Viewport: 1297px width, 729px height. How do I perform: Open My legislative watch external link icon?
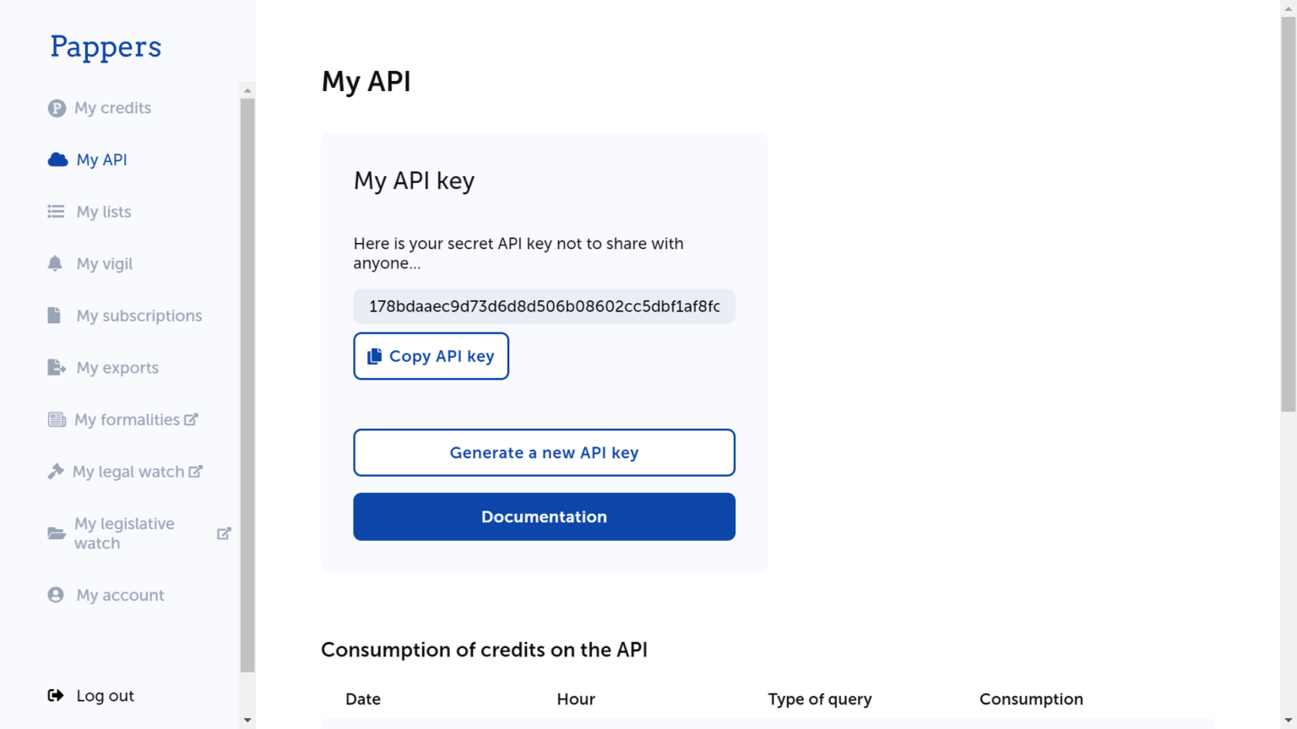224,533
